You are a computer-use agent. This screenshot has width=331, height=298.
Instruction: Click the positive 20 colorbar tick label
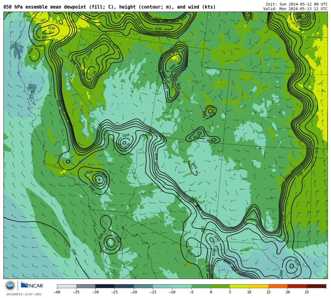tap(288, 292)
